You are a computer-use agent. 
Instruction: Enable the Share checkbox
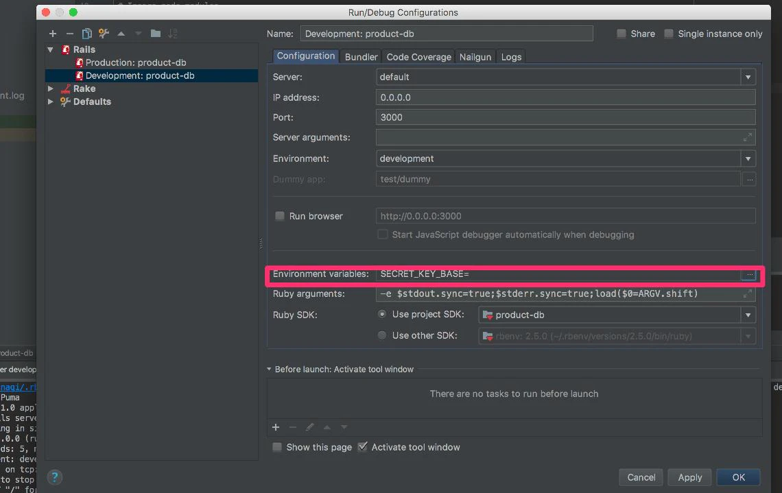click(621, 34)
